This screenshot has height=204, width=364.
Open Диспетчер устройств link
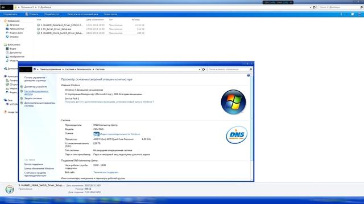pyautogui.click(x=35, y=87)
